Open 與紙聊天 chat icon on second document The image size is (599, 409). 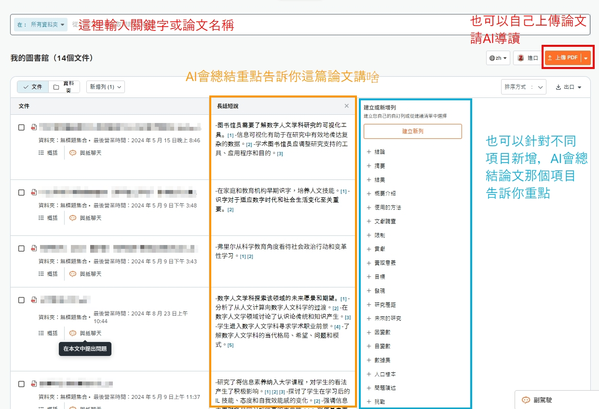coord(73,218)
